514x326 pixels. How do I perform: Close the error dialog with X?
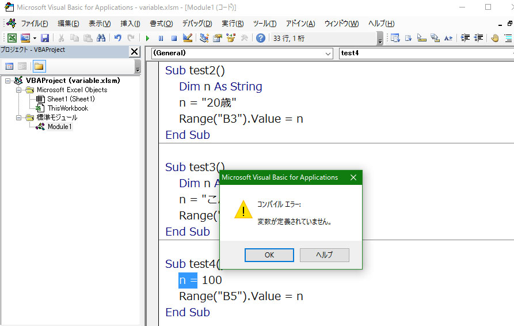tap(353, 177)
